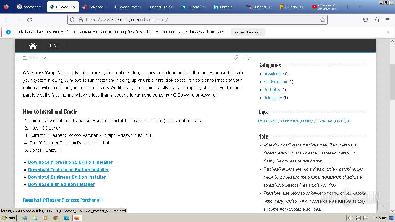The height and width of the screenshot is (222, 395).
Task: Open the Firefox application menu
Action: click(388, 20)
